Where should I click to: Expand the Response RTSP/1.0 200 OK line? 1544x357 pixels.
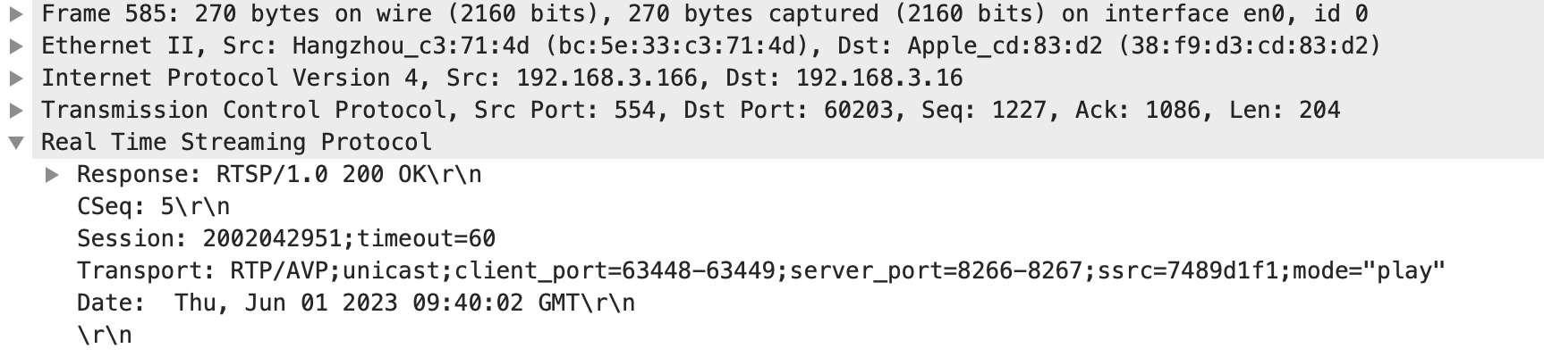click(x=53, y=174)
